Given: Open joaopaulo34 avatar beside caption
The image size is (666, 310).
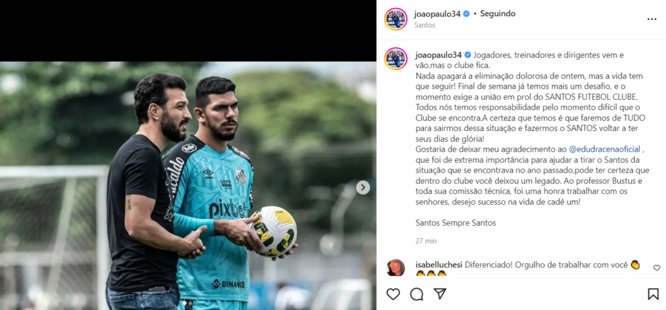Looking at the screenshot, I should pos(396,59).
